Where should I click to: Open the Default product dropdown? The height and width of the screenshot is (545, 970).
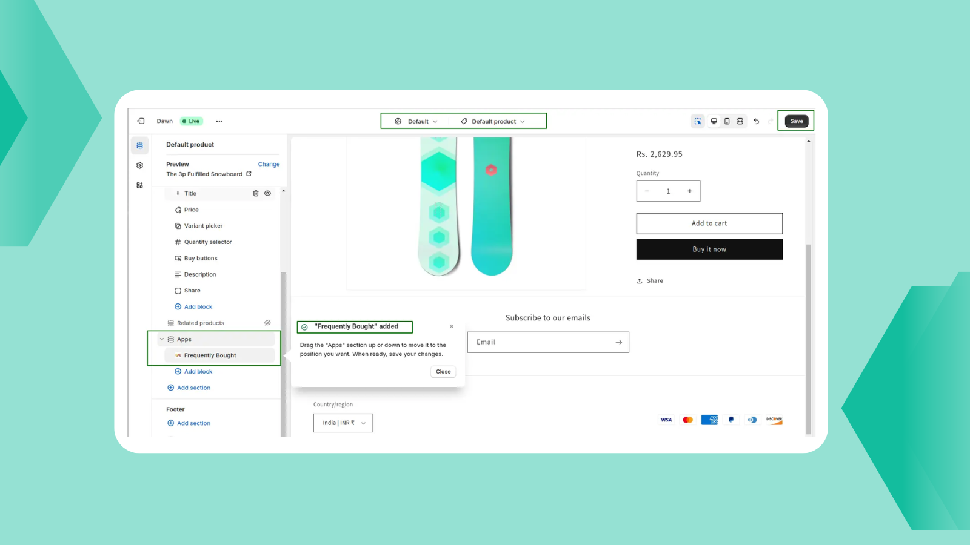(x=493, y=121)
